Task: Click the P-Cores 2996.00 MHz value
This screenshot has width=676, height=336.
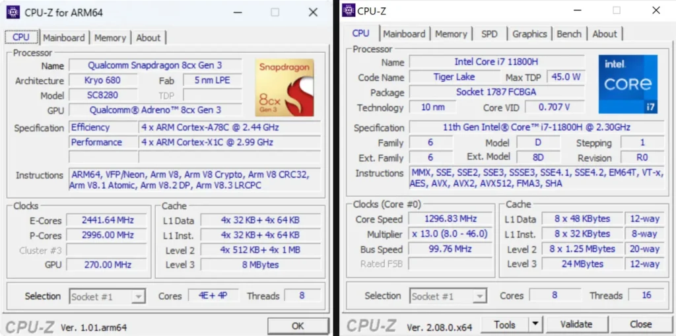Action: [x=108, y=236]
